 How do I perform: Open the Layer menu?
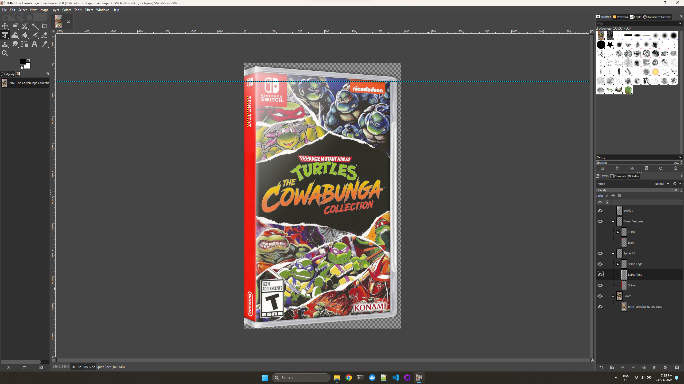(55, 10)
